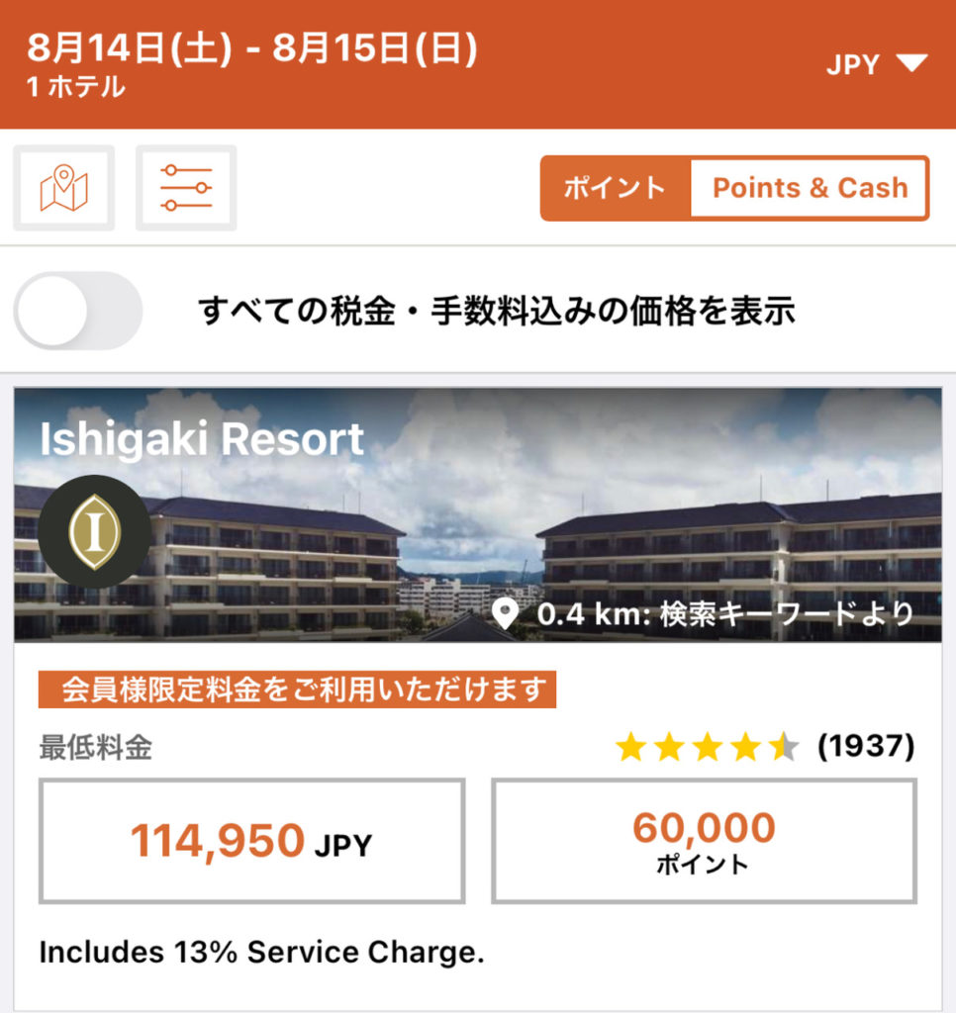The width and height of the screenshot is (956, 1013).
Task: Open the Ishigaki Resort hotel title
Action: click(202, 439)
